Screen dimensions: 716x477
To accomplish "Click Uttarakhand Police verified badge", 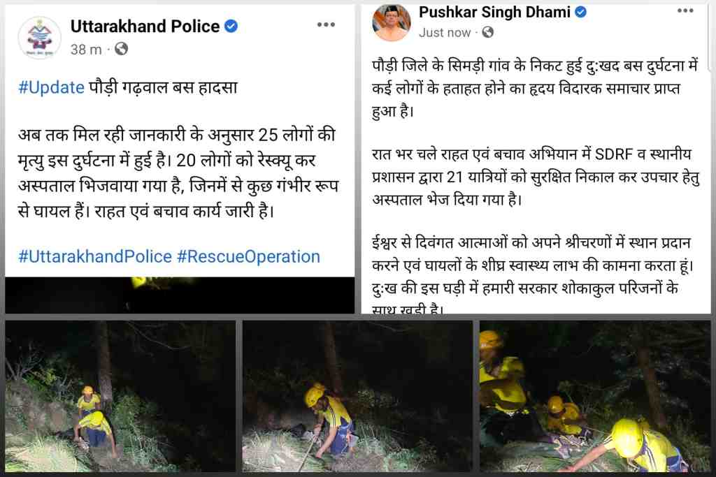I will [231, 27].
